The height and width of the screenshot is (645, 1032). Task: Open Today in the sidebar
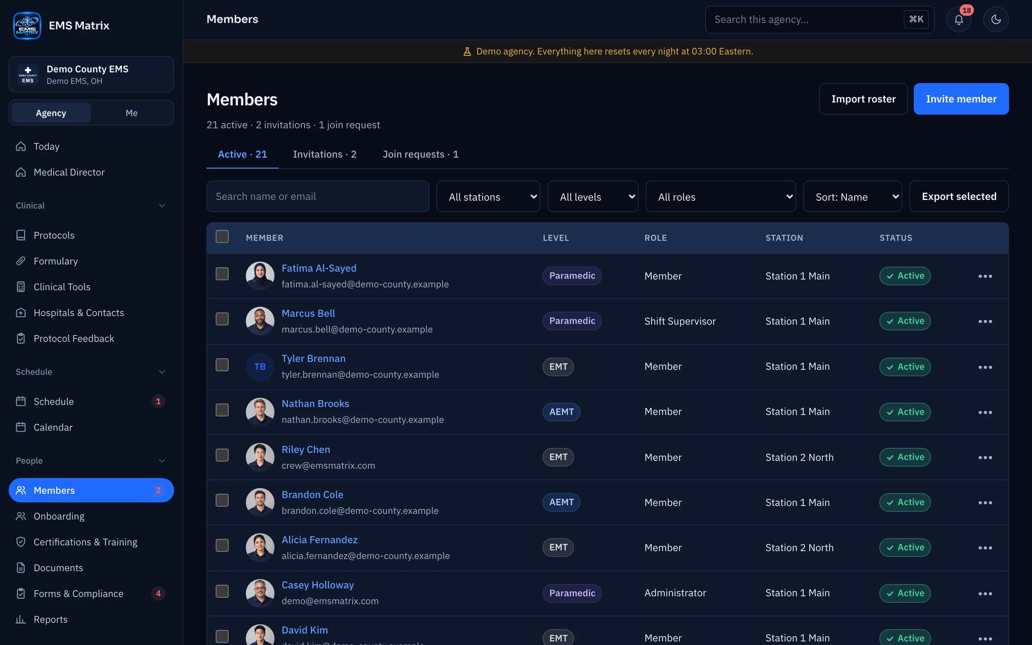[x=91, y=146]
